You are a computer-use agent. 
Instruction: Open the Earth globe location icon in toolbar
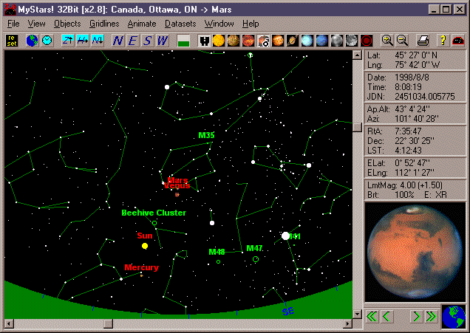pos(32,41)
